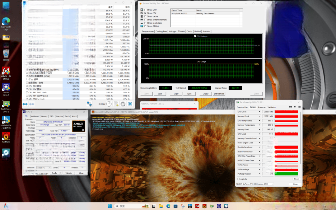336x210 pixels.
Task: Launch the AIDA64 desktop shortcut
Action: point(6,73)
